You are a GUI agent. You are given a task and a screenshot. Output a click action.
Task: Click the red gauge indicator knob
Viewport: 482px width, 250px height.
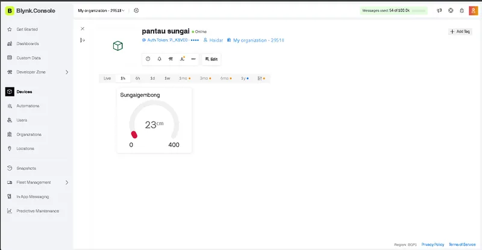(x=134, y=134)
